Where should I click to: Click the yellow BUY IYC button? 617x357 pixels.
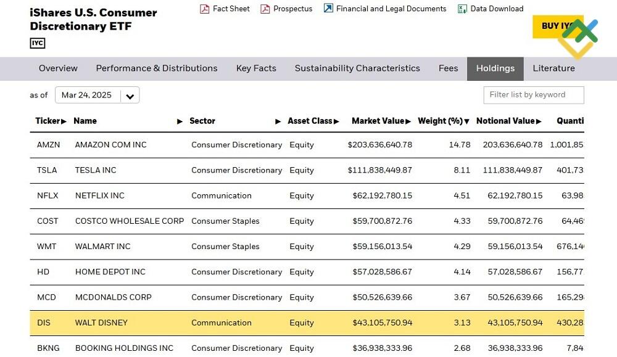[x=558, y=27]
